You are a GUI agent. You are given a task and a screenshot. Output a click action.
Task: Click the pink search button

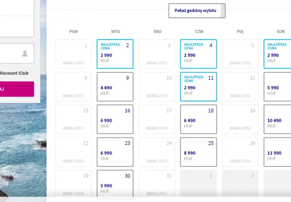pos(17,89)
